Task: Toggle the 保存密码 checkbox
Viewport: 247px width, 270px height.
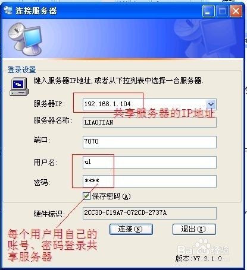Action: coord(86,196)
